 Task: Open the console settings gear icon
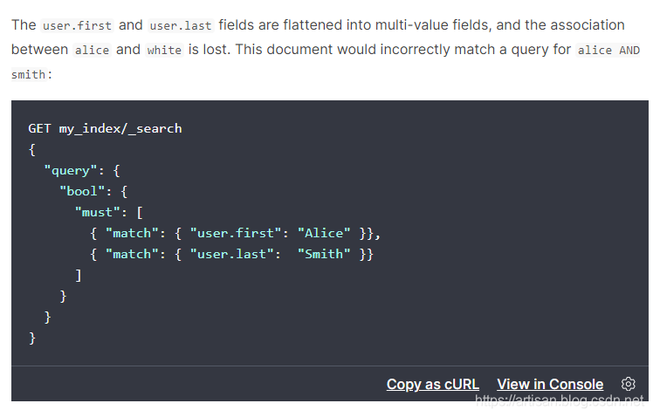point(628,384)
